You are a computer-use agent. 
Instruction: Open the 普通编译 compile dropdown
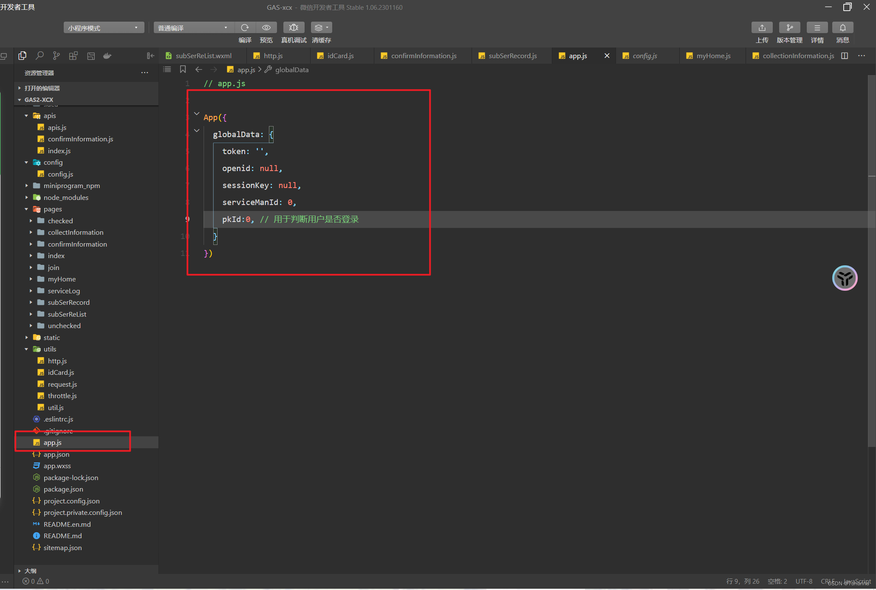click(x=193, y=28)
